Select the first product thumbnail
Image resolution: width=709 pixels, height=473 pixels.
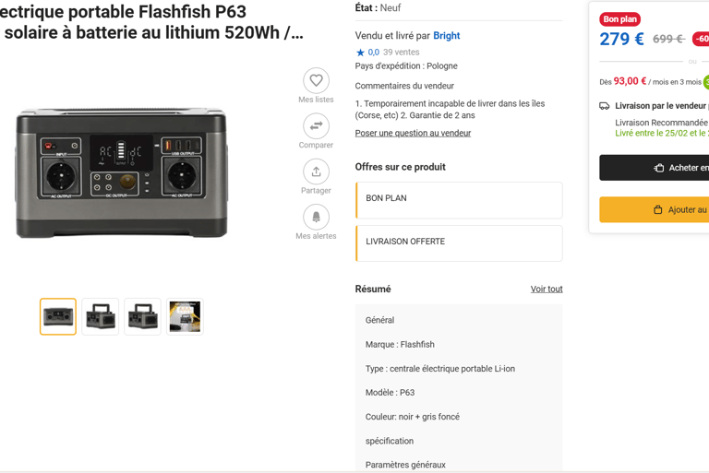58,316
